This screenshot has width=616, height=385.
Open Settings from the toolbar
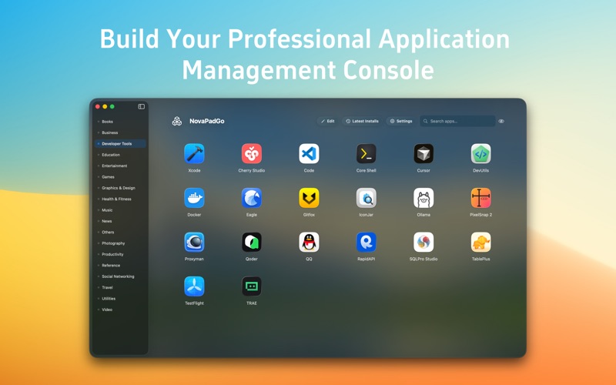coord(400,121)
